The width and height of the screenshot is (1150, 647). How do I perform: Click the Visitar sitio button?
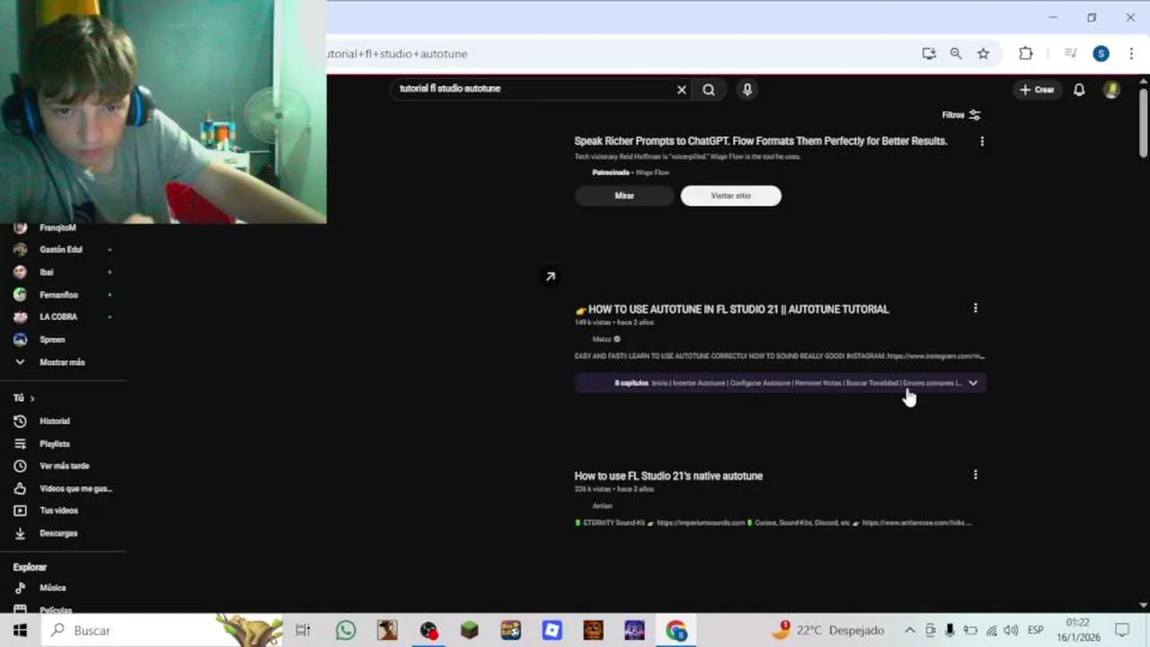pos(730,196)
